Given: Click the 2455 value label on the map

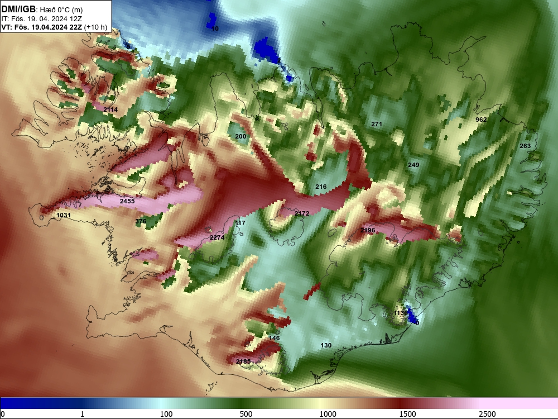Looking at the screenshot, I should click(x=127, y=201).
